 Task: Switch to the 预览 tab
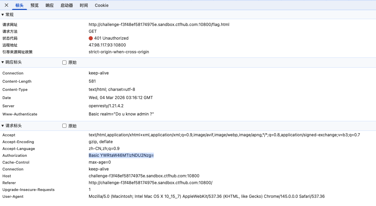35,5
